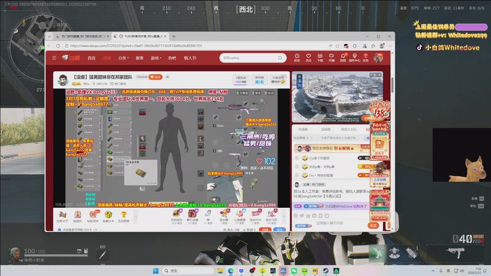Screen dimensions: 491x276
Task: Activate the read aloud icon in address bar
Action: coord(330,45)
